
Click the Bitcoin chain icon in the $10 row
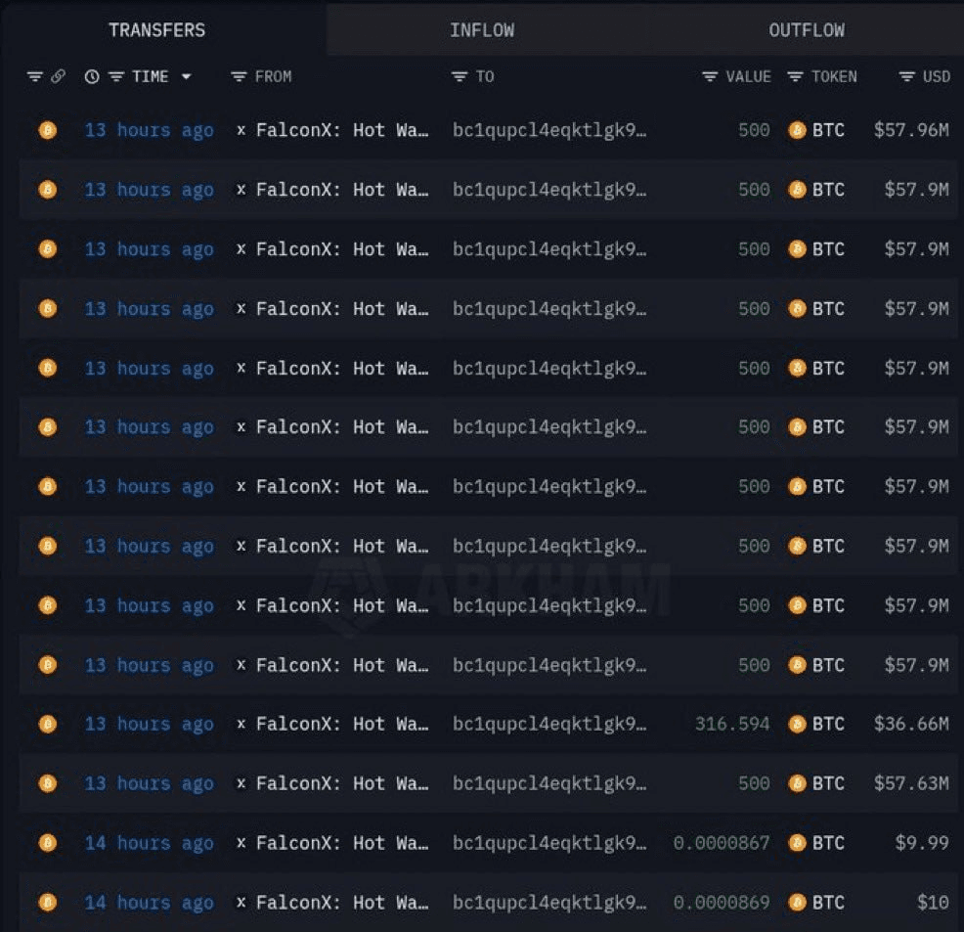(48, 903)
